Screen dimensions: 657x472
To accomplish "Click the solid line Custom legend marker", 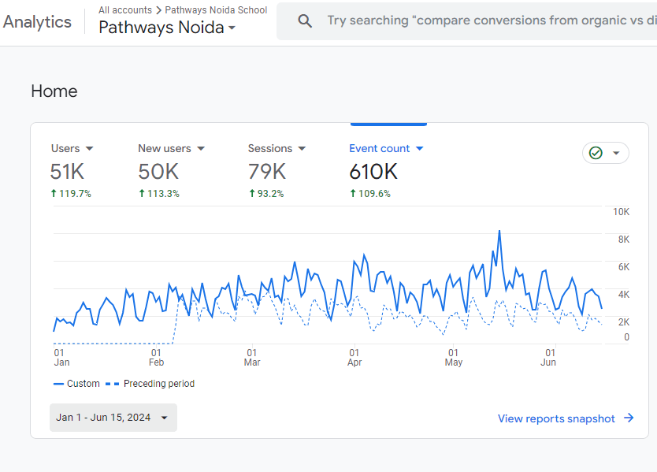I will point(58,384).
